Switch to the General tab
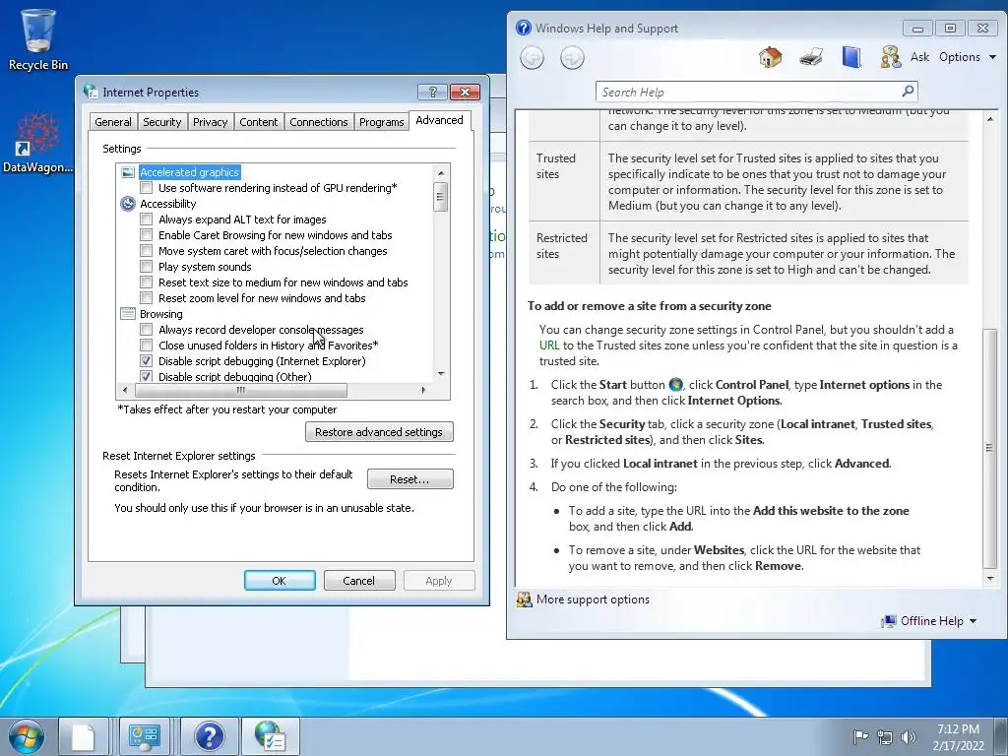The width and height of the screenshot is (1008, 756). [113, 122]
